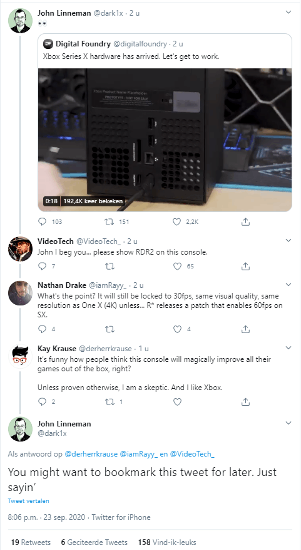Reply to Digital Foundry quoted tweet with 103 replies
Viewport: 301px width, 550px height.
pos(42,221)
